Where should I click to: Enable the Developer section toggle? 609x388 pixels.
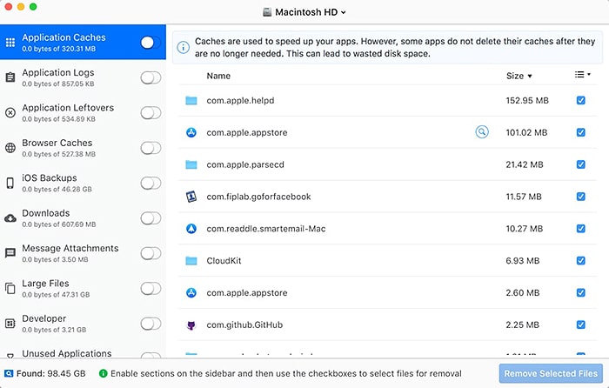(x=151, y=324)
